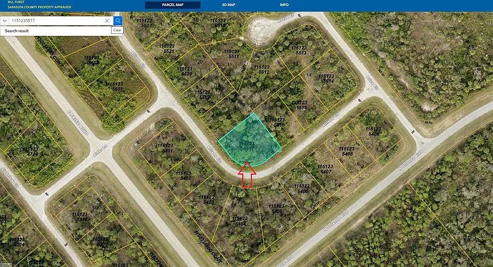The width and height of the screenshot is (493, 267).
Task: Click parcel label 115123 5401
Action: pyautogui.click(x=165, y=148)
